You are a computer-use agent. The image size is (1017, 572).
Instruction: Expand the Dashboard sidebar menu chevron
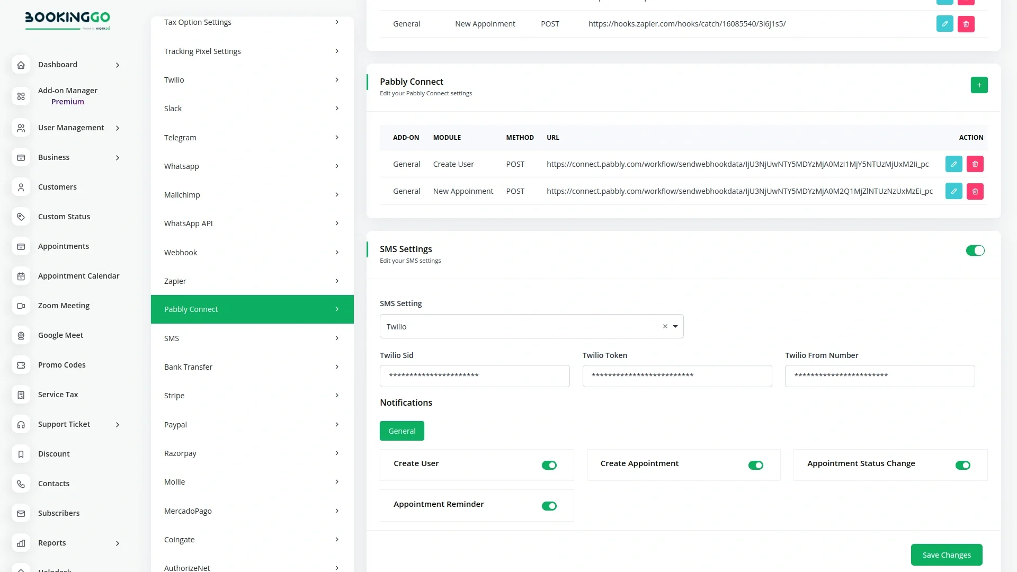[x=118, y=65]
